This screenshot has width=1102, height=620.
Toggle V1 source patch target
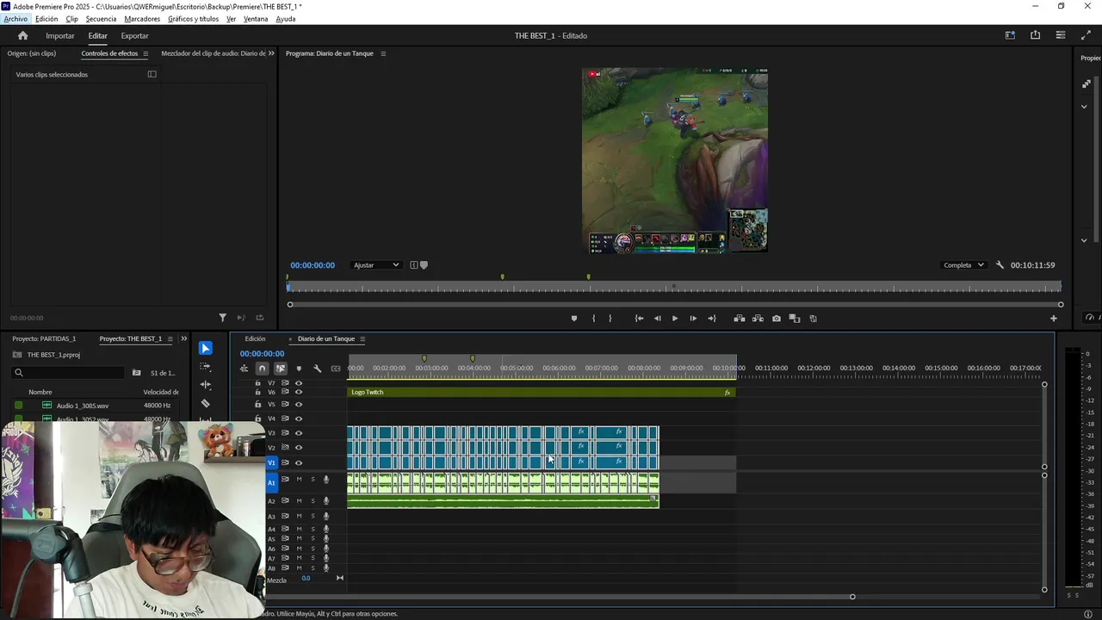pos(271,462)
